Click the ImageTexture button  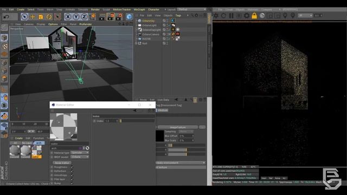tap(178, 127)
